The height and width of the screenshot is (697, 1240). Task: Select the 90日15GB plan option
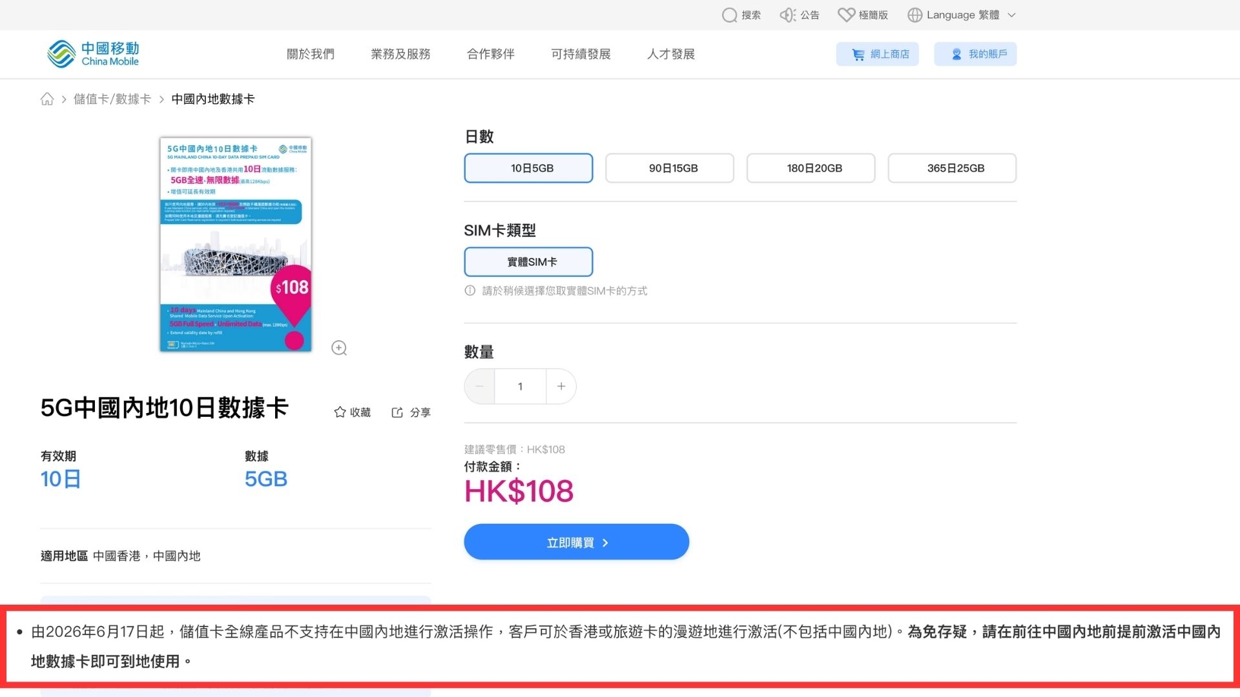click(670, 168)
